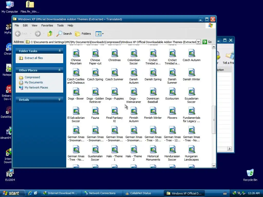Launch Internet Explorer from Quick Launch

coord(30,193)
